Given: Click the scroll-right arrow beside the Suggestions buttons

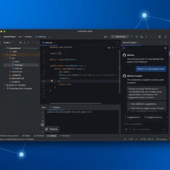Looking at the screenshot, I should [x=167, y=117].
